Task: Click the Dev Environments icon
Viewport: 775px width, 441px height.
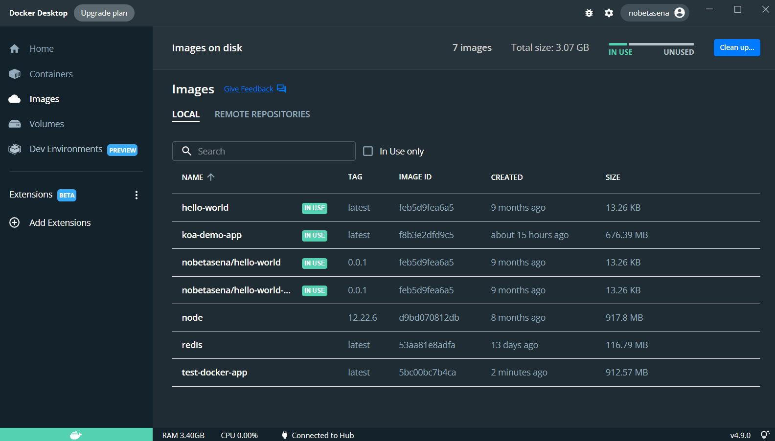Action: tap(15, 149)
